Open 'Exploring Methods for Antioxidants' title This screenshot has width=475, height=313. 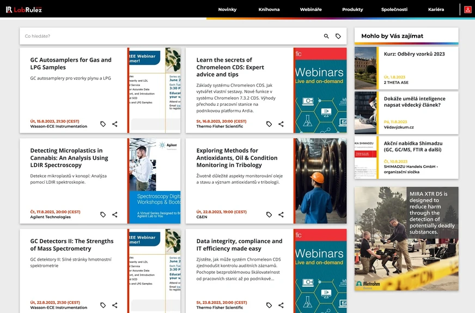coord(237,158)
